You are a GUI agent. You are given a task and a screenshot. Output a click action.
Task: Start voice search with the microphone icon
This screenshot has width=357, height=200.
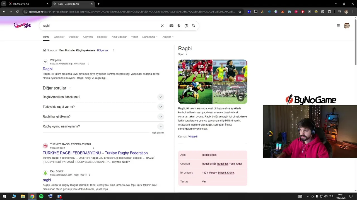[179, 26]
